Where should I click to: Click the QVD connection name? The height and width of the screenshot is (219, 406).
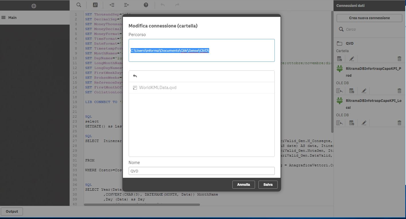point(350,44)
